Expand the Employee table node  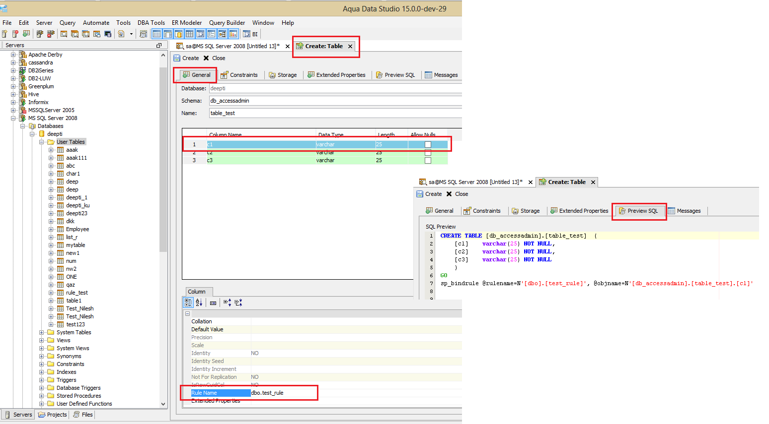pyautogui.click(x=51, y=229)
